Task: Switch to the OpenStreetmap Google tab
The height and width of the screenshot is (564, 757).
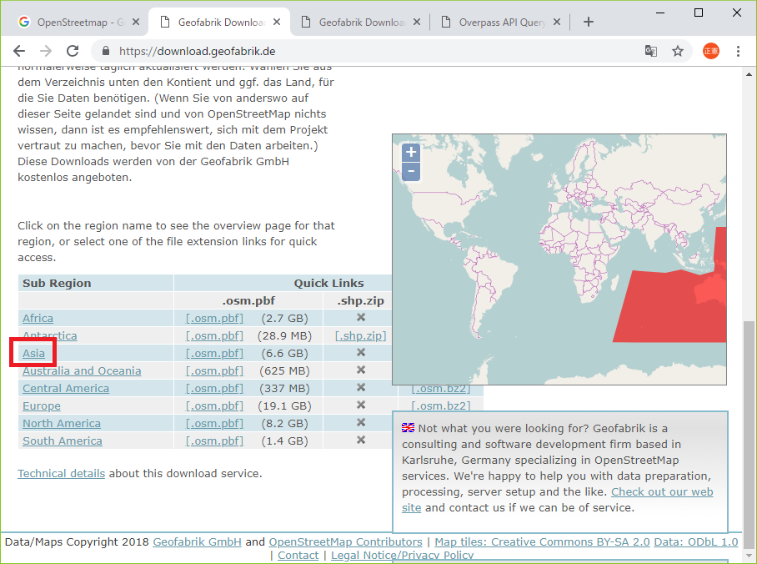Action: pos(73,22)
